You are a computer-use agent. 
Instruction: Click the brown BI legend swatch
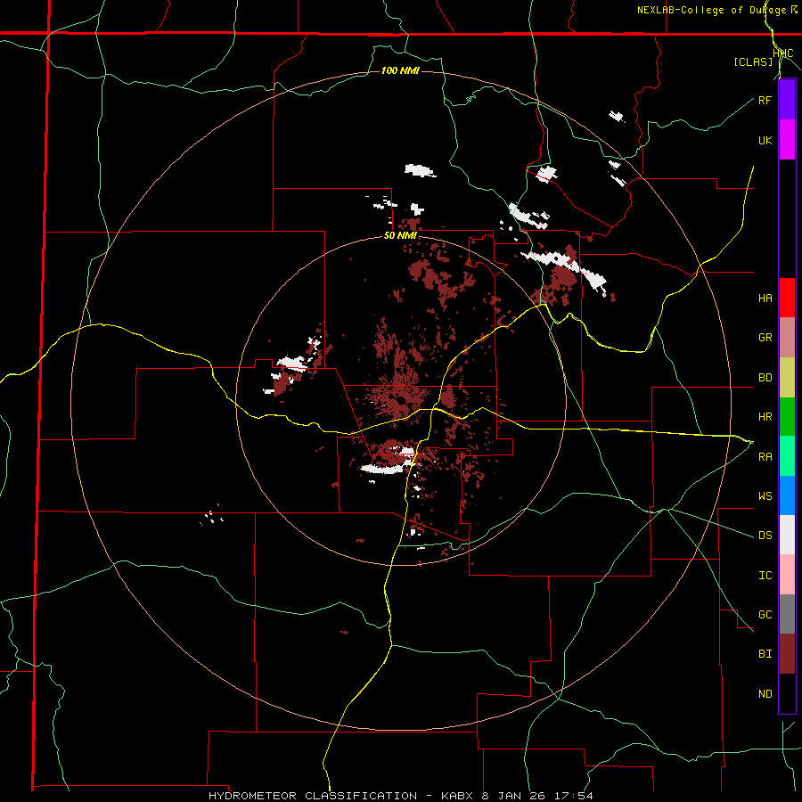click(787, 654)
